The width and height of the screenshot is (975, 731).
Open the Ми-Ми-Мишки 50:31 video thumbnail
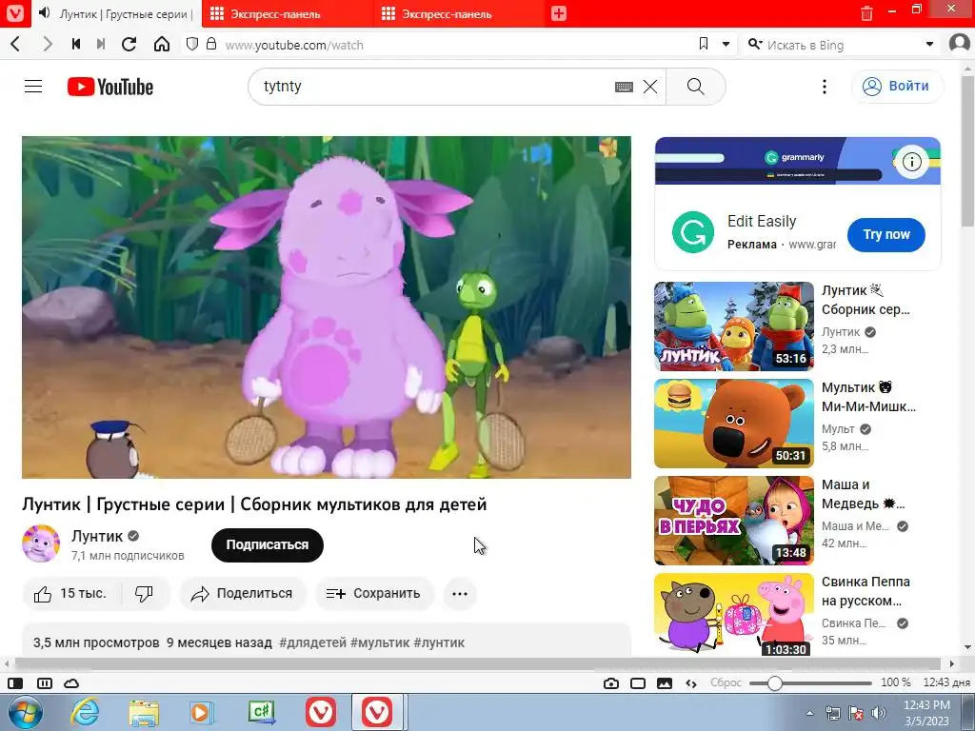pyautogui.click(x=734, y=424)
